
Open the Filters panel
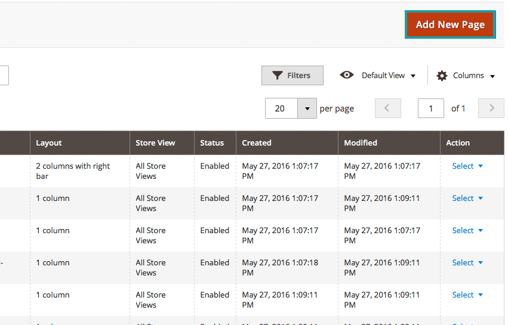tap(292, 76)
